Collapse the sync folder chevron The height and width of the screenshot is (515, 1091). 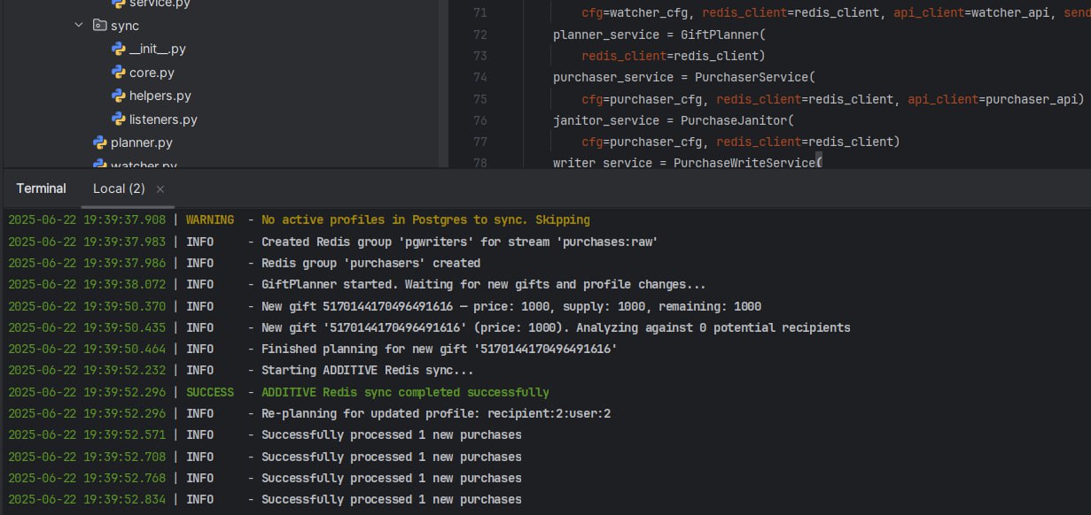pos(79,26)
